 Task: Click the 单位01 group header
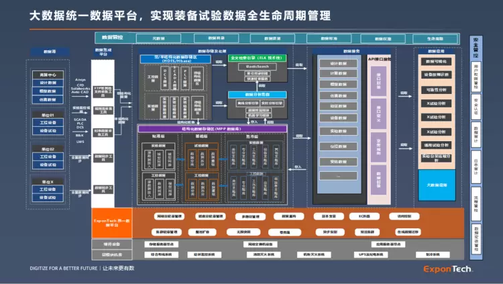pyautogui.click(x=48, y=115)
